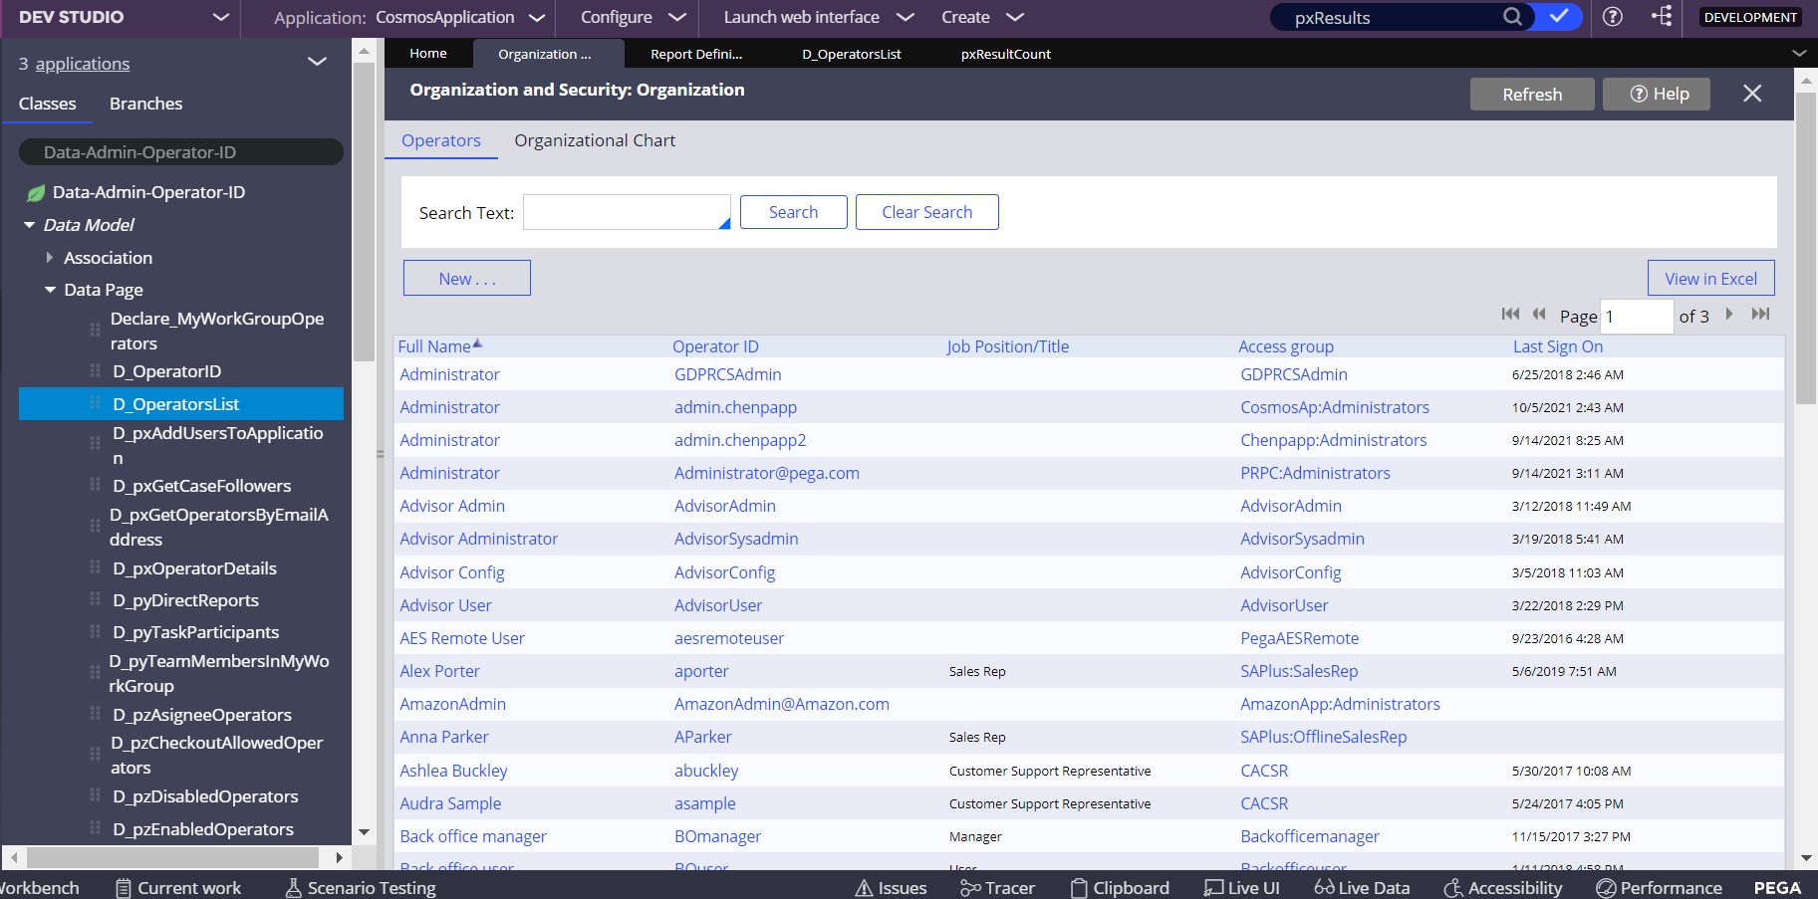This screenshot has height=899, width=1818.
Task: Launch Tracer from the bottom bar
Action: click(x=997, y=887)
